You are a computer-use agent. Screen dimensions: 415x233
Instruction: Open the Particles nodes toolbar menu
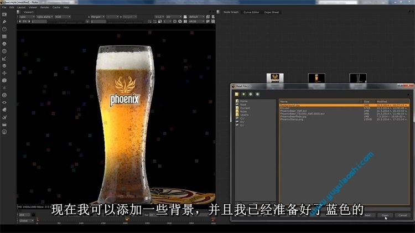coord(4,87)
